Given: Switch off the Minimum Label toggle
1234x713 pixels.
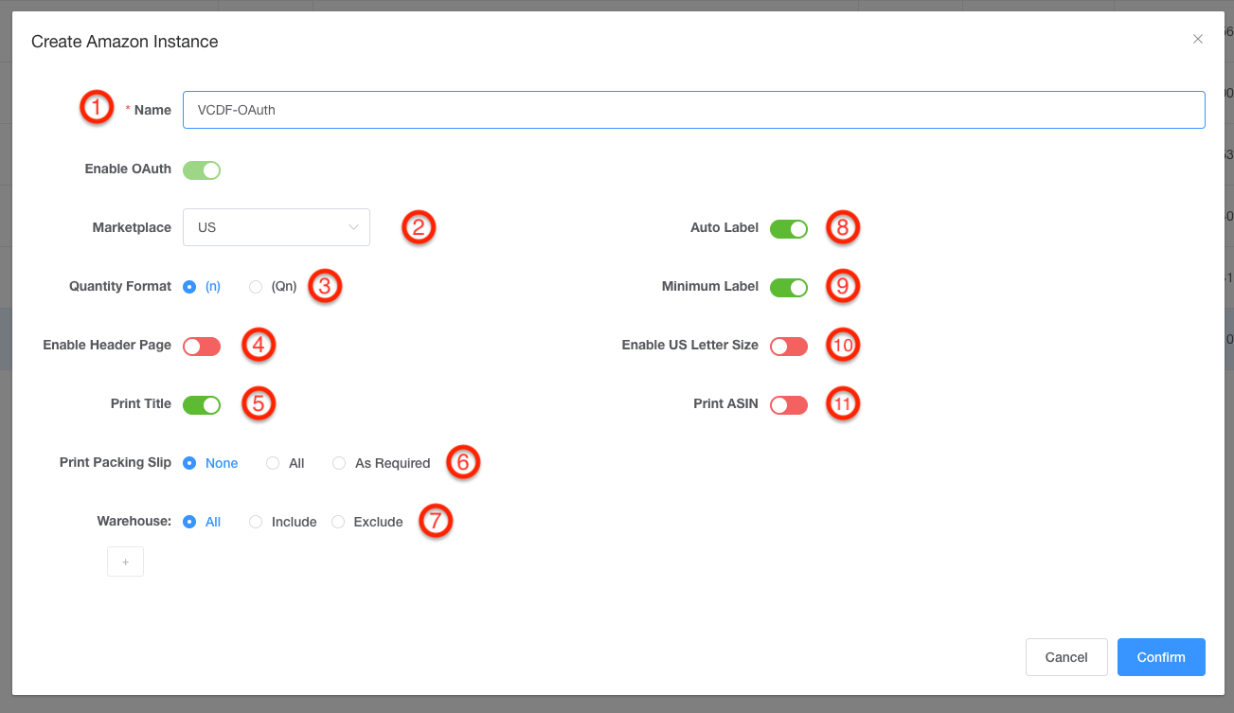Looking at the screenshot, I should pyautogui.click(x=788, y=288).
